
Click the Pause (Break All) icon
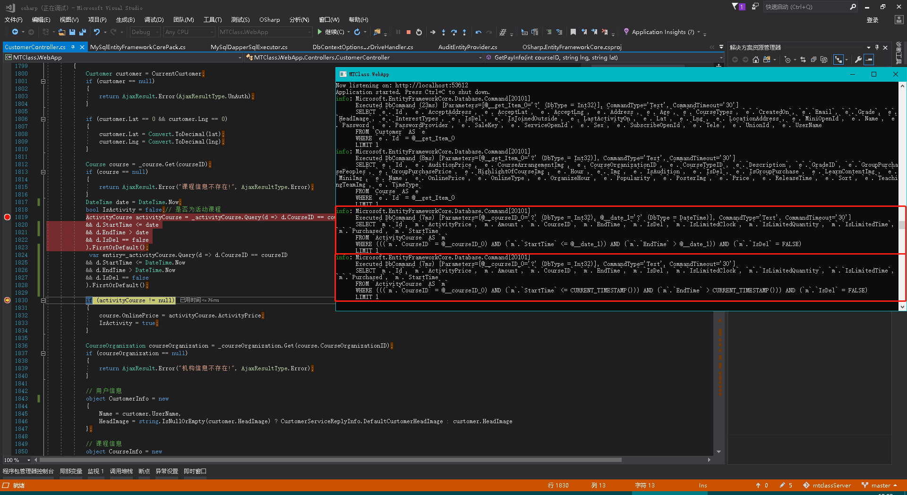(x=397, y=32)
